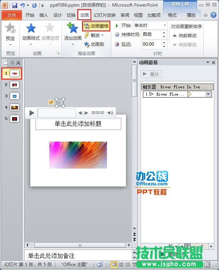Switch to the 切换 ribbon tab

71,15
